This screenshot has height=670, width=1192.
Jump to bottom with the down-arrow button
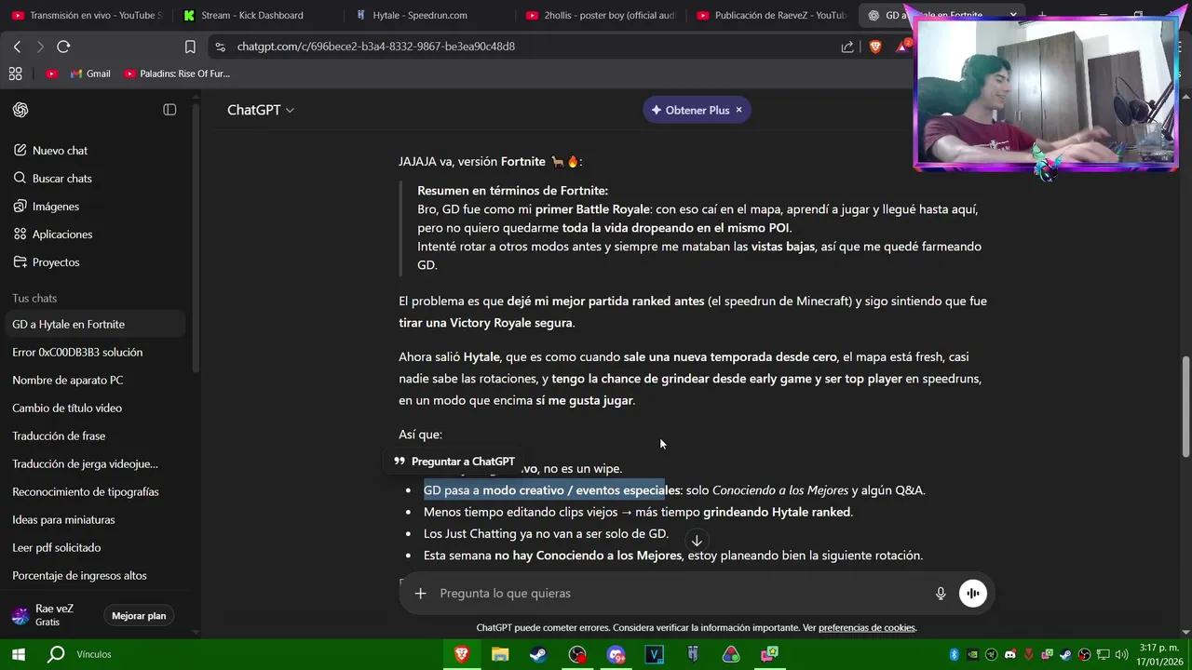coord(696,541)
